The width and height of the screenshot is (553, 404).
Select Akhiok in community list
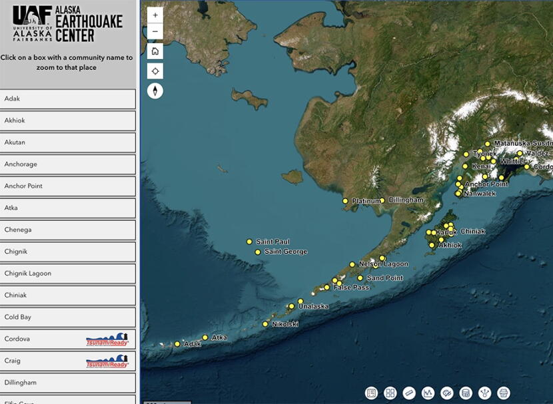point(67,121)
